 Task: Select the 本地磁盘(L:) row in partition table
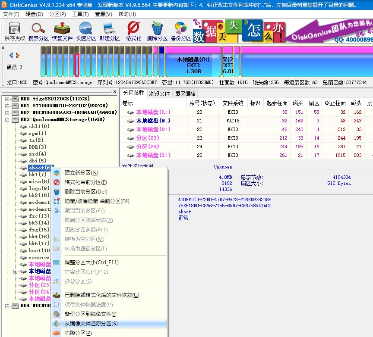247,112
